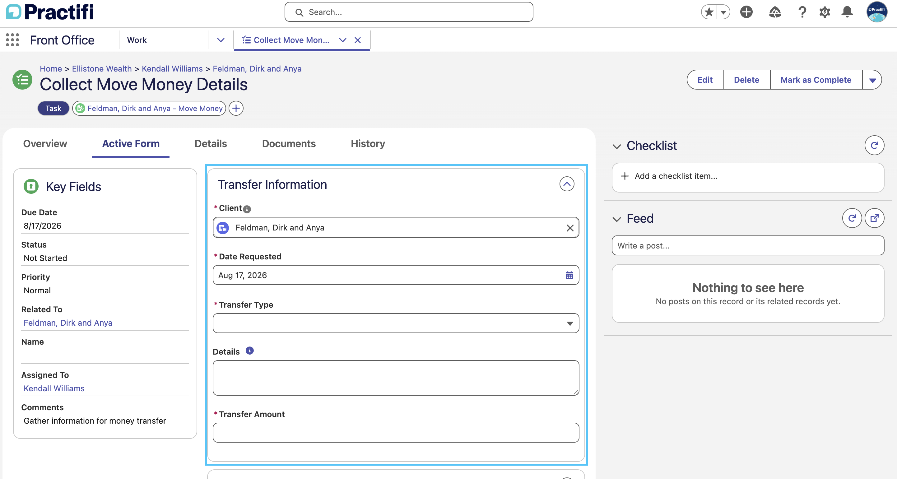Viewport: 897px width, 479px height.
Task: Click the Client lookup field
Action: [x=396, y=227]
